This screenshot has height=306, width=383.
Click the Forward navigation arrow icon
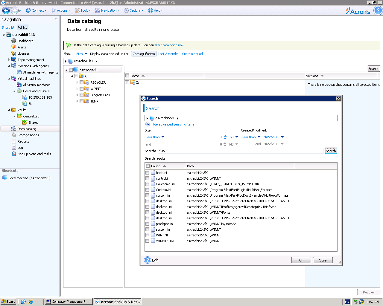tap(14, 10)
